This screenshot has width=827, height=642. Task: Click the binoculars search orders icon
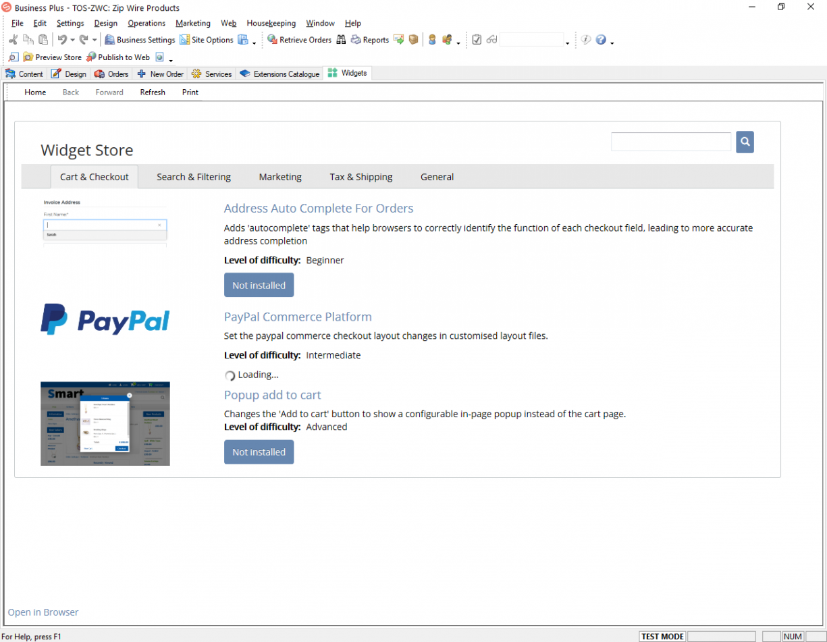coord(341,40)
